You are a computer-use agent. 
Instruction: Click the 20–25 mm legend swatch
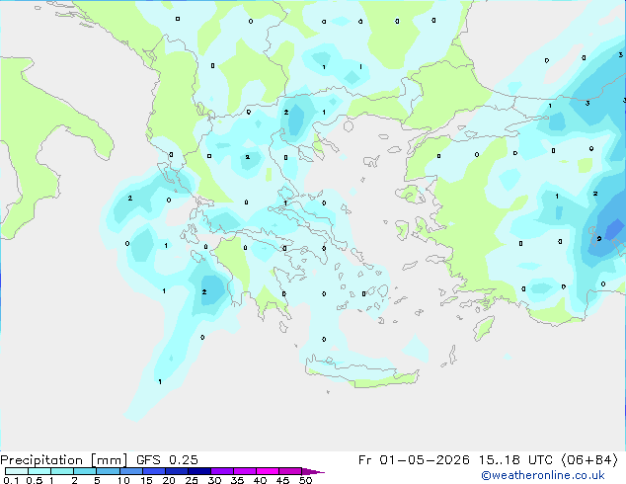[x=177, y=471]
